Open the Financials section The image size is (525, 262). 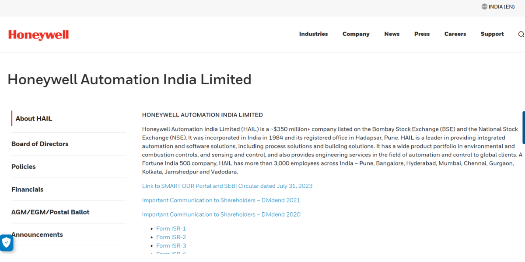point(27,189)
